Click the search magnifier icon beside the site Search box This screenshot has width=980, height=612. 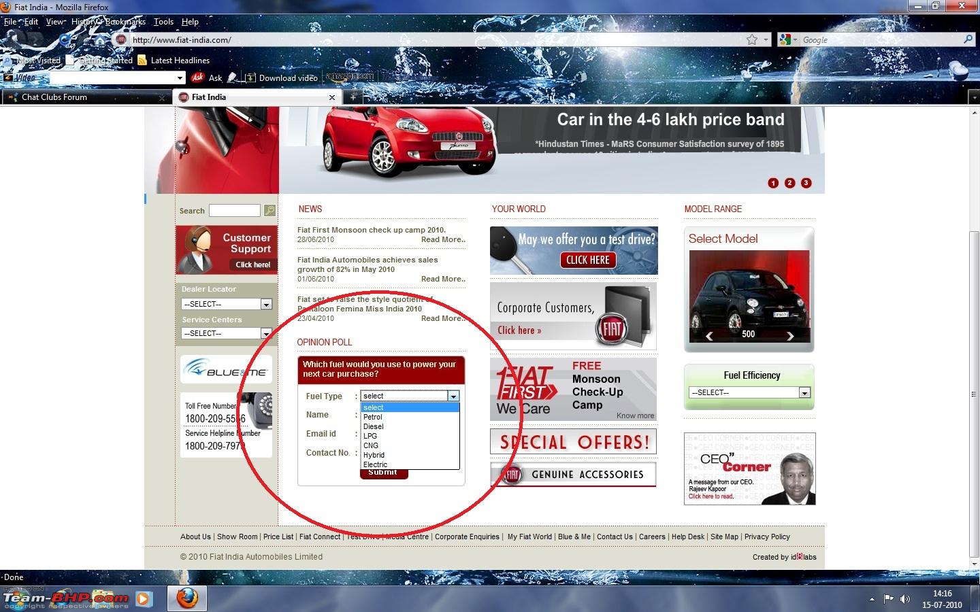click(x=269, y=210)
